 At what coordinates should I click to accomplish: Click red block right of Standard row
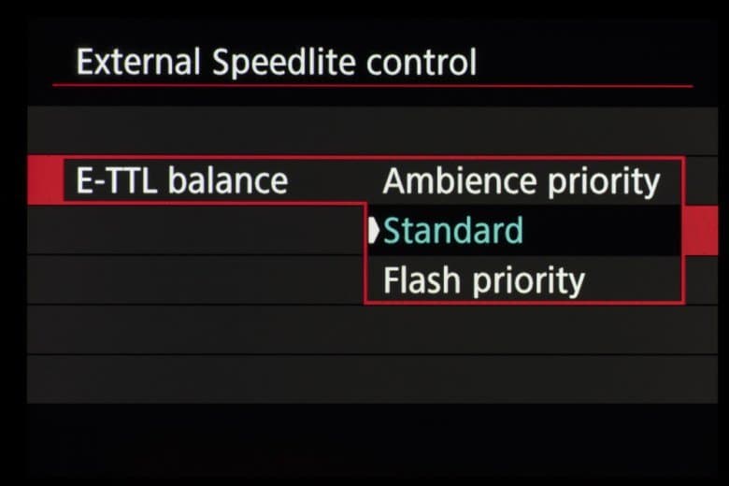[701, 231]
